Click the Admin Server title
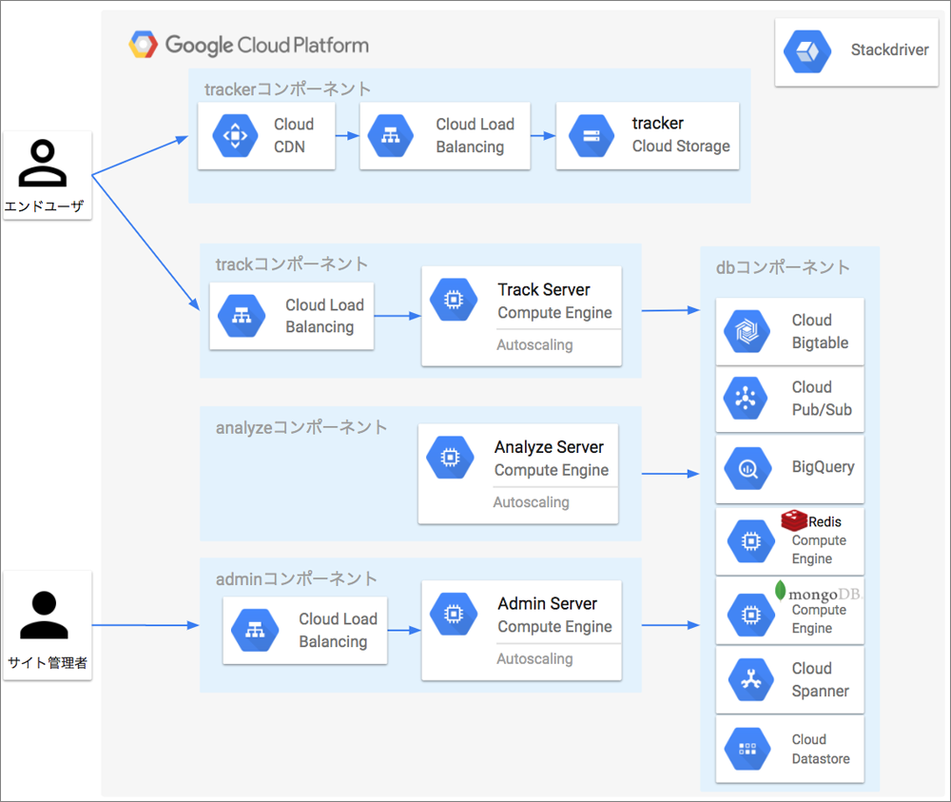 pyautogui.click(x=548, y=603)
